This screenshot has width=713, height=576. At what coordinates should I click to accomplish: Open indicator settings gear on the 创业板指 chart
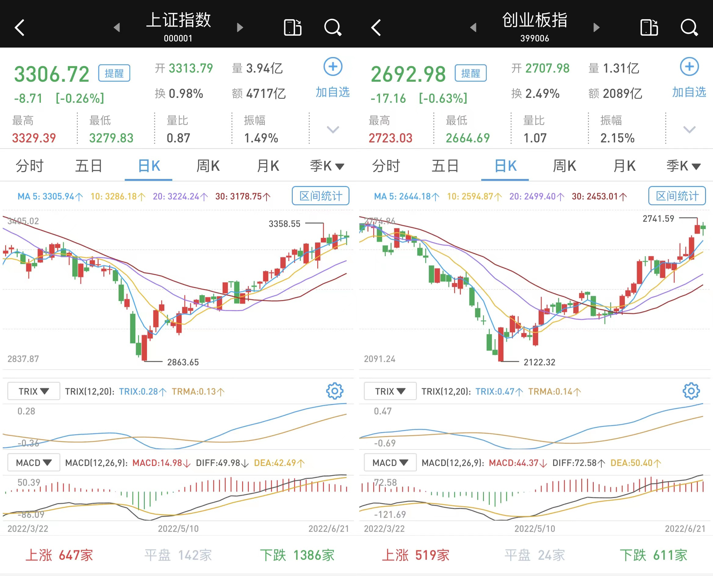point(691,391)
